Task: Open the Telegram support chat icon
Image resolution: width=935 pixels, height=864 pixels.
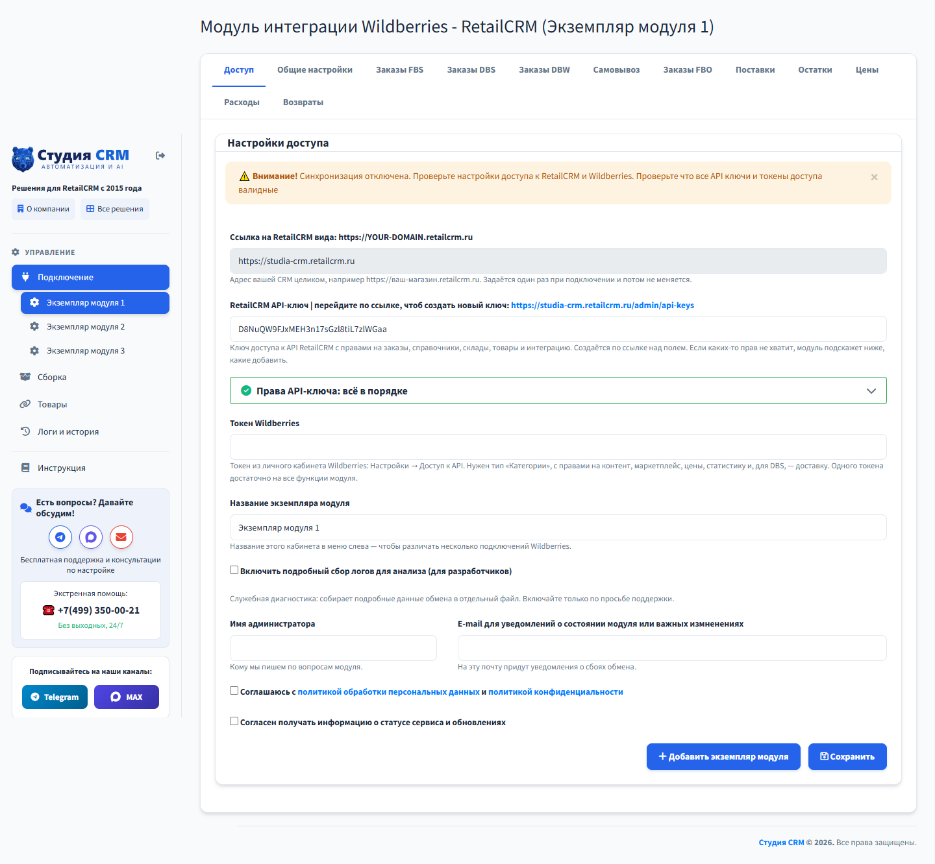Action: point(60,537)
